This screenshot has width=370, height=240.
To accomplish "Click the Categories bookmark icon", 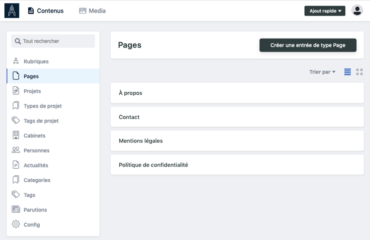I will click(x=16, y=180).
